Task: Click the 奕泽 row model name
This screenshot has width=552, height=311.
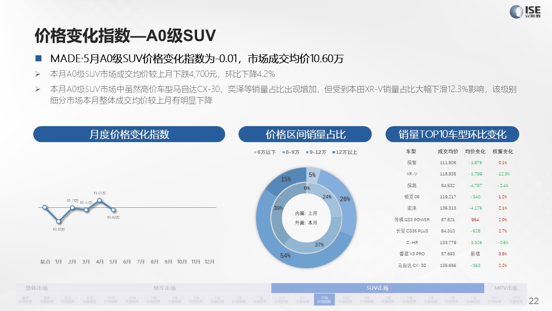Action: [411, 208]
